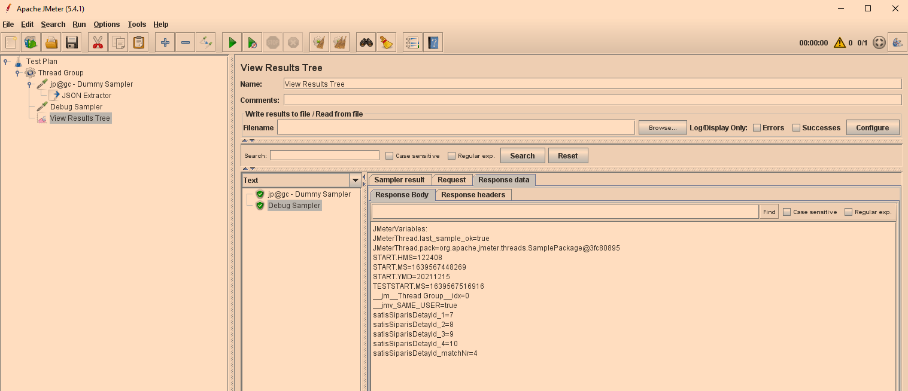This screenshot has height=391, width=908.
Task: Click the Comments input field
Action: pyautogui.click(x=592, y=100)
